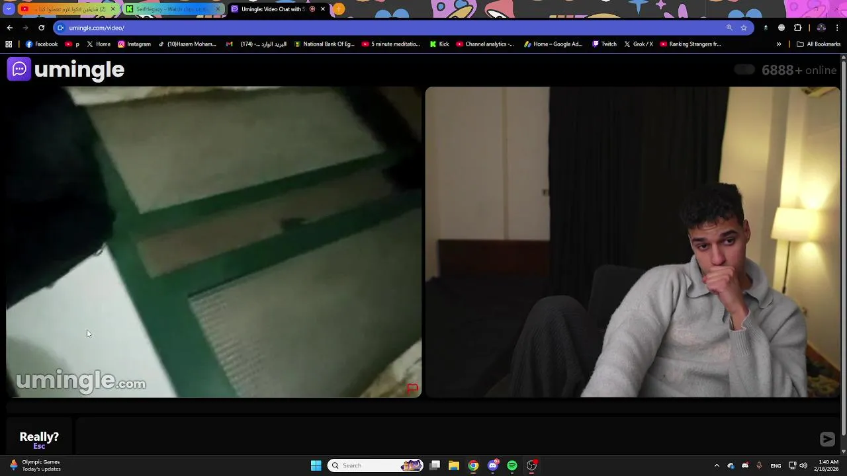The height and width of the screenshot is (476, 847).
Task: Click the umingle logo icon
Action: tap(19, 69)
